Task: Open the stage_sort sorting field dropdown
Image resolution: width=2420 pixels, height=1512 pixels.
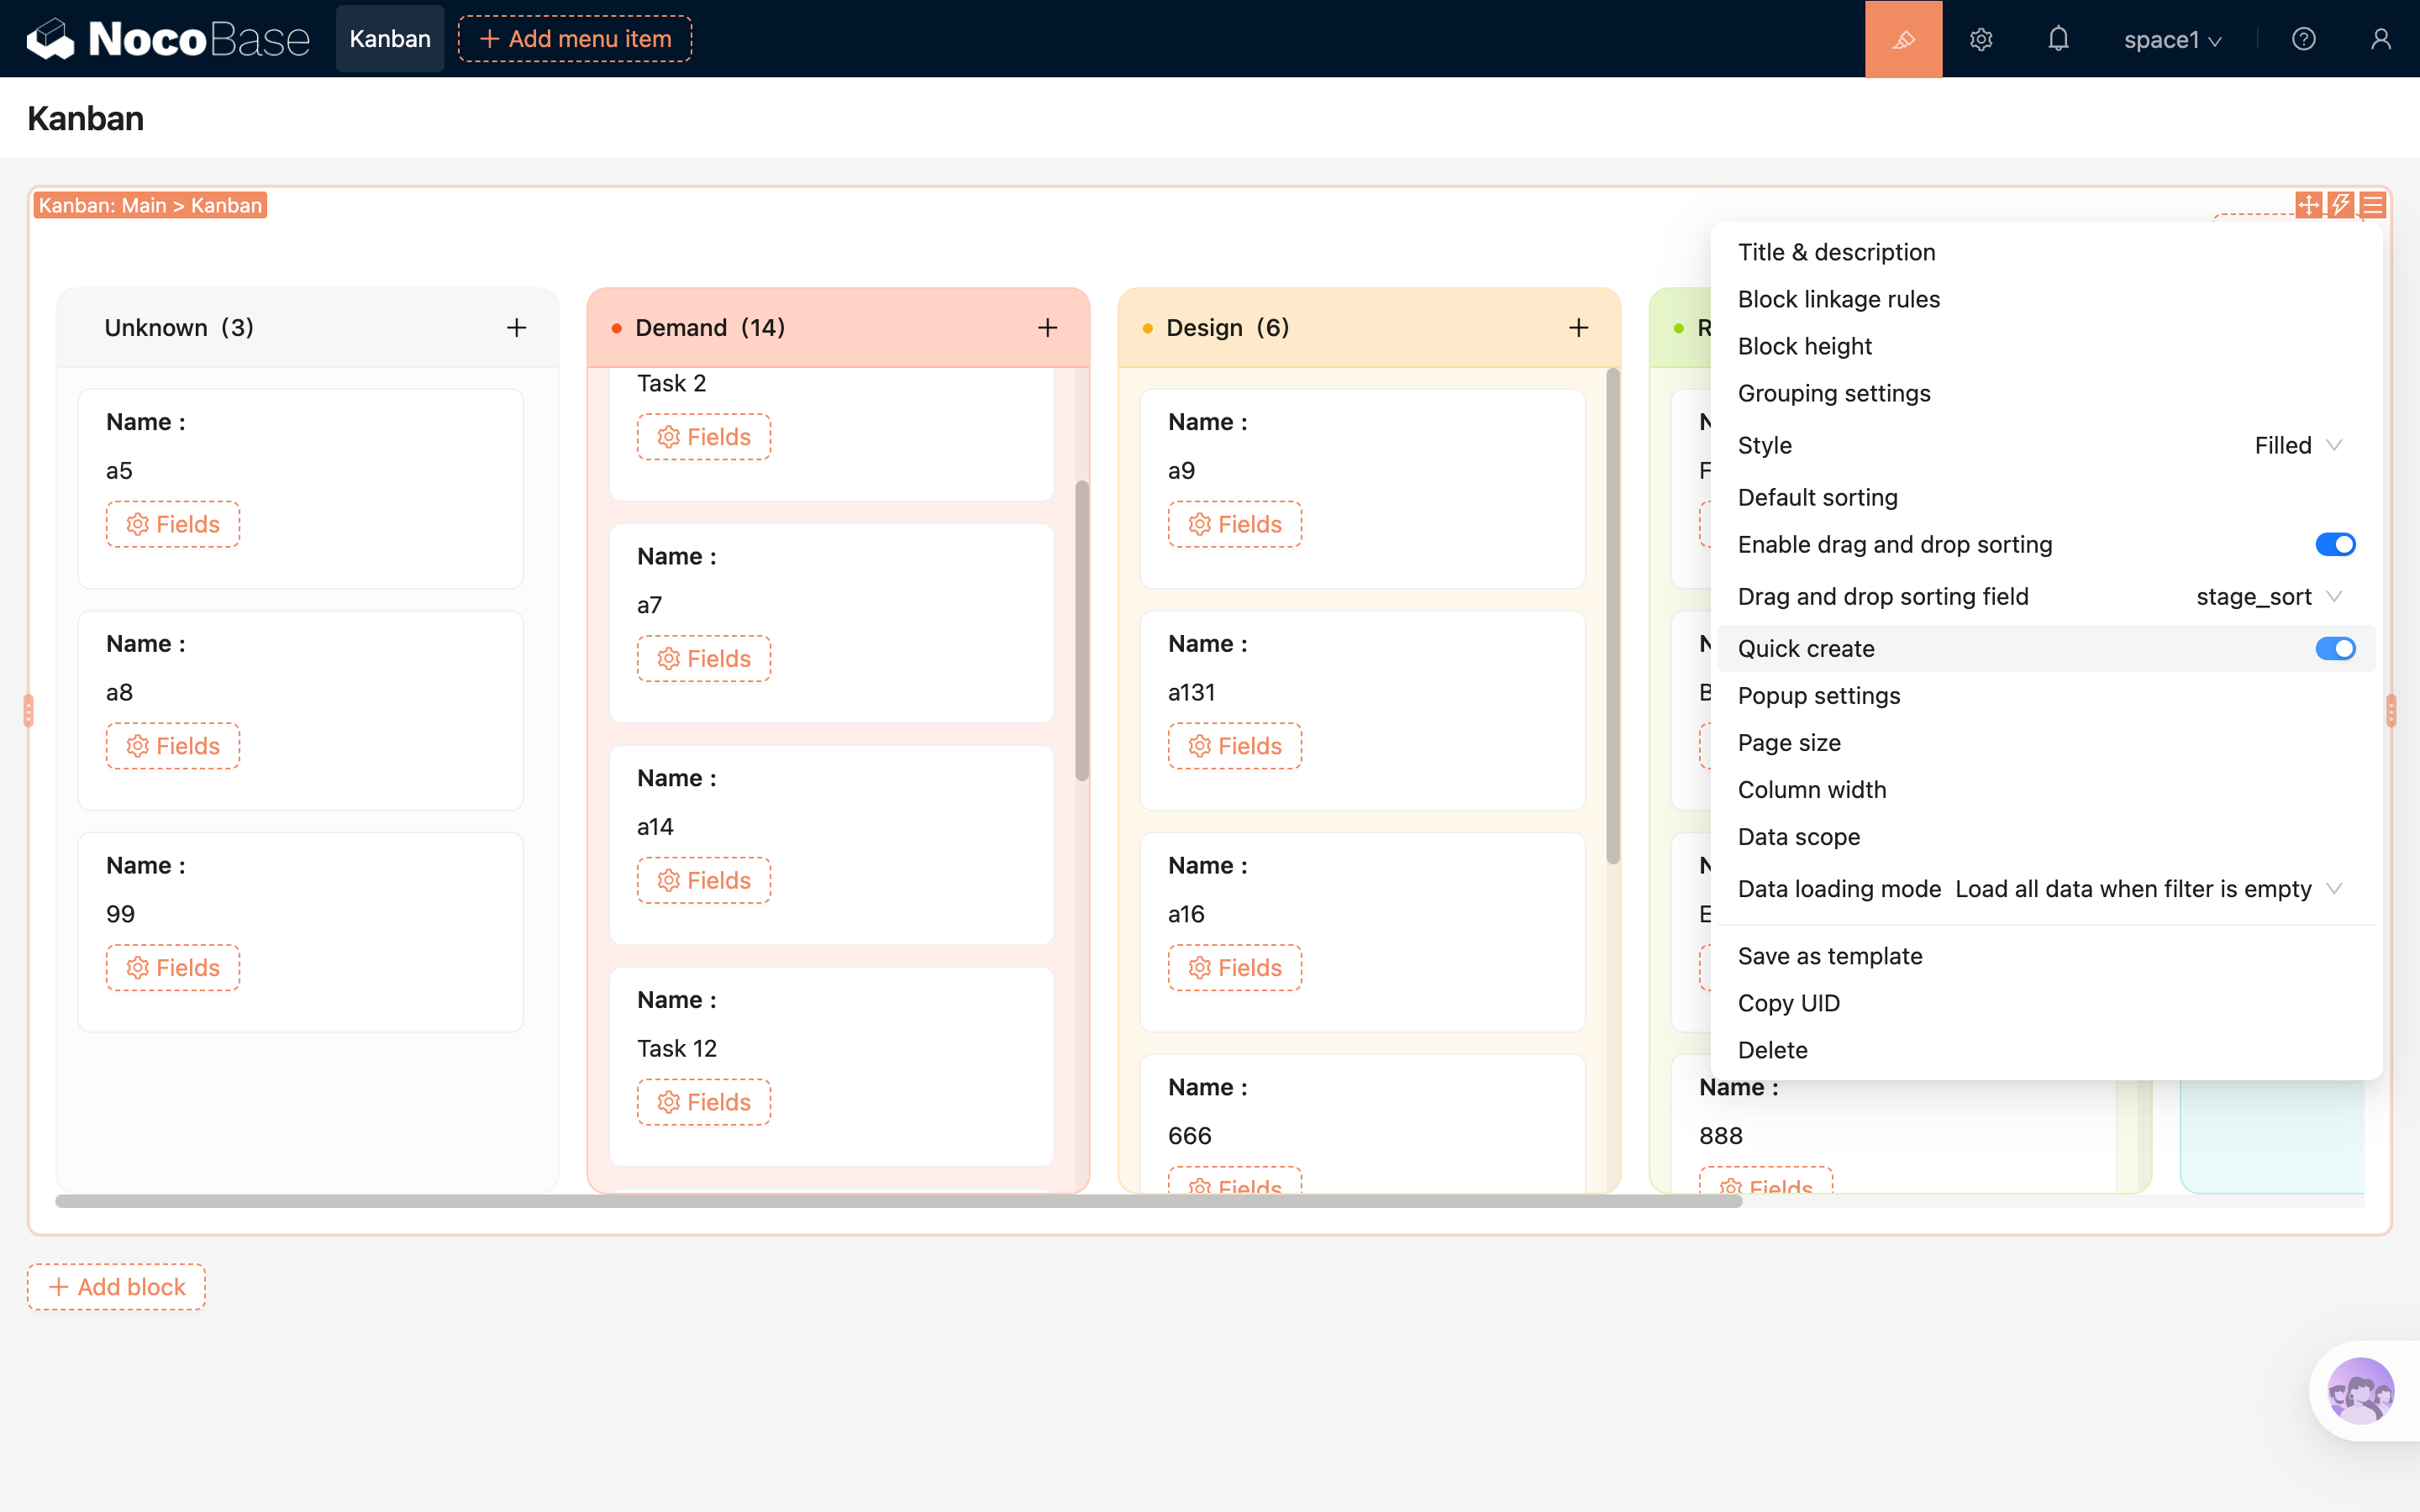Action: coord(2268,597)
